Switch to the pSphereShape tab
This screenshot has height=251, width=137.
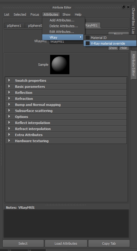pos(34,26)
